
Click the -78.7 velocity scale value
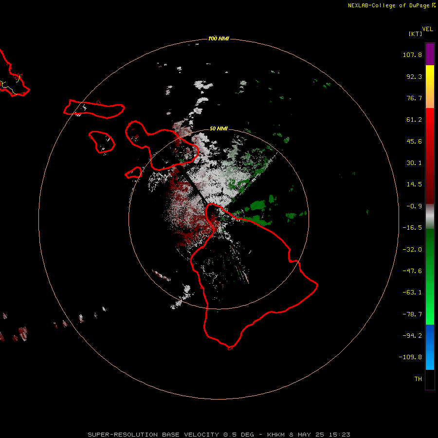[x=412, y=314]
